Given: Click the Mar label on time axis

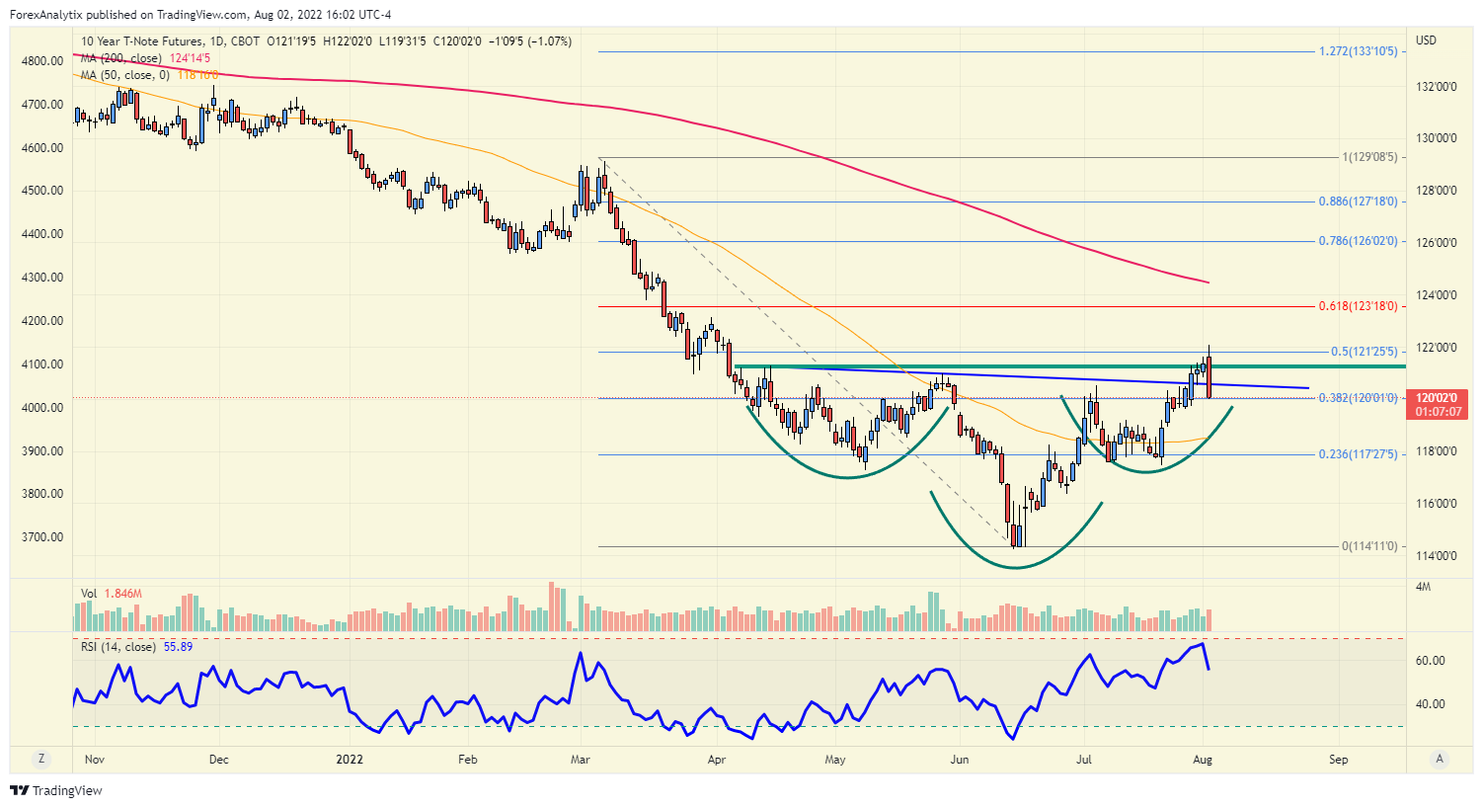Looking at the screenshot, I should click(581, 760).
